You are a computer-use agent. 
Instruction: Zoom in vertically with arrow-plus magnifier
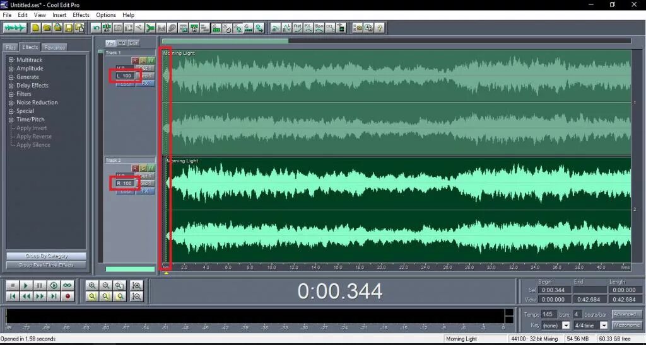point(136,285)
